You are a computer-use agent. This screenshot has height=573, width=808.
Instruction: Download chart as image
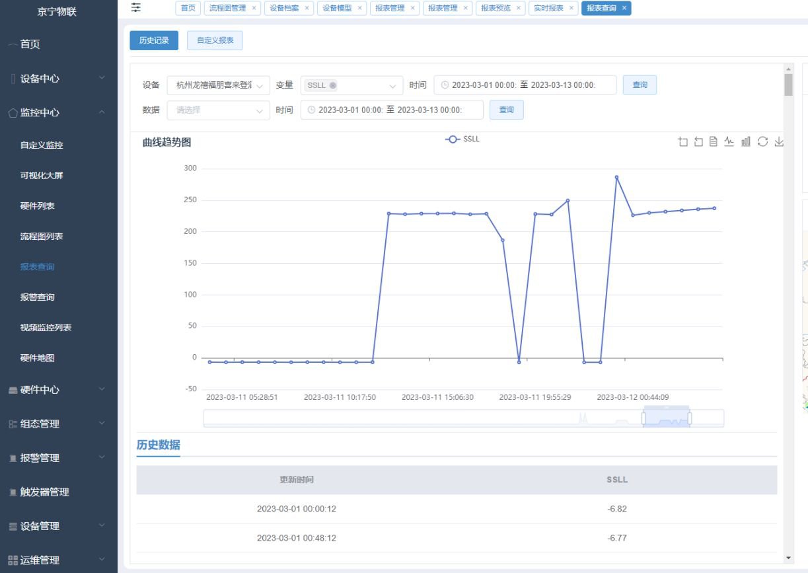tap(779, 141)
